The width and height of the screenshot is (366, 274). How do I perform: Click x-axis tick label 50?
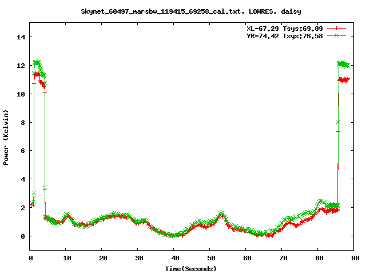pos(211,258)
